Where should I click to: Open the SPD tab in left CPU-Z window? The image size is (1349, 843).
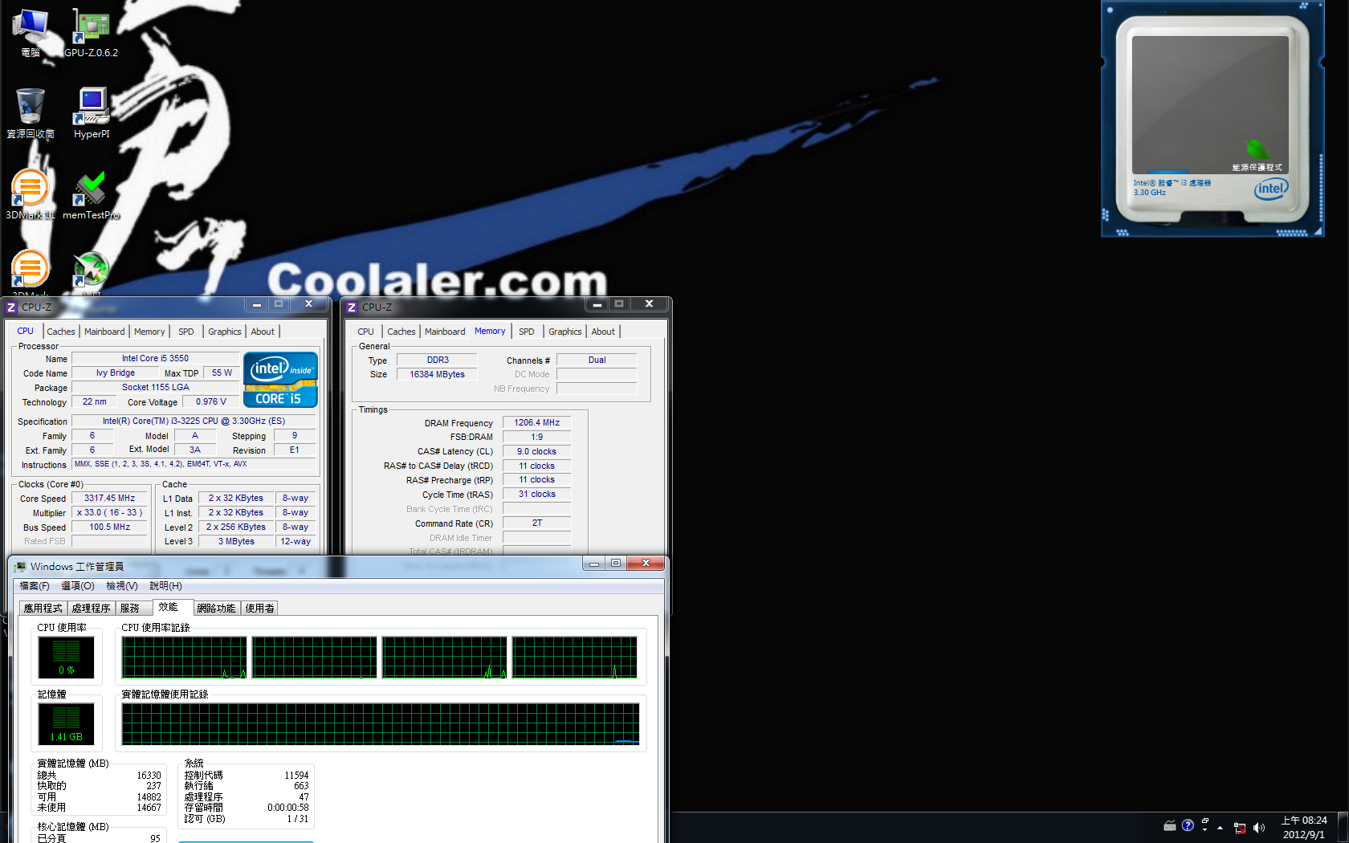(x=186, y=332)
